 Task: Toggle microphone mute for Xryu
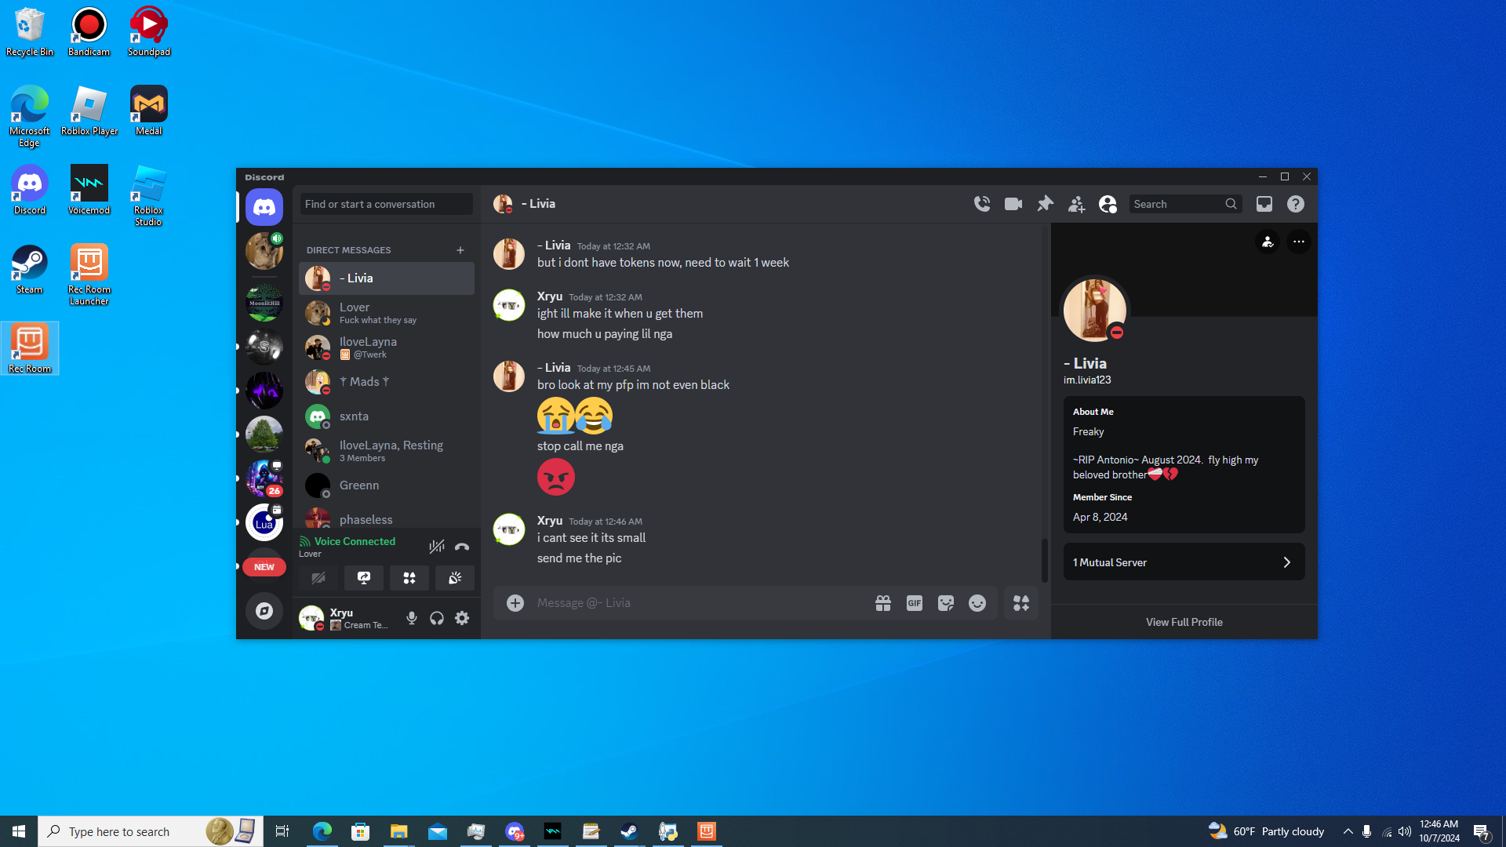411,618
